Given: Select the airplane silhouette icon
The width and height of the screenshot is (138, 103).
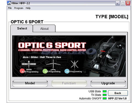Looking at the screenshot, I should (x=29, y=65).
